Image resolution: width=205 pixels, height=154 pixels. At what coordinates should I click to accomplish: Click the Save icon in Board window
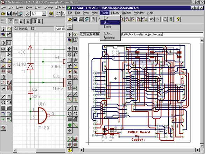tap(75, 19)
